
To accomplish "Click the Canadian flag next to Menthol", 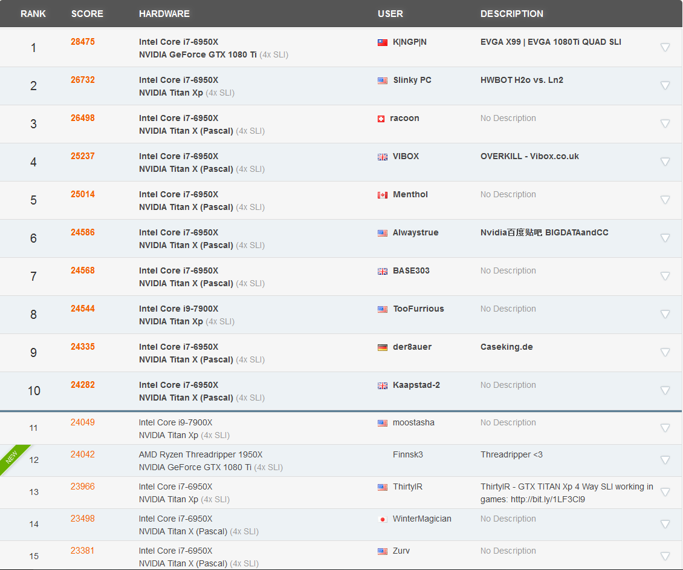I will [383, 195].
